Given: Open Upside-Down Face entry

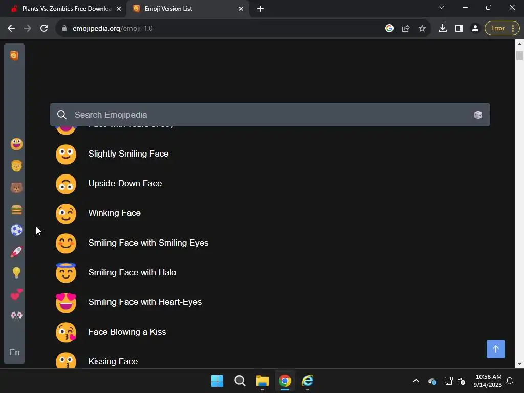Looking at the screenshot, I should [x=125, y=184].
